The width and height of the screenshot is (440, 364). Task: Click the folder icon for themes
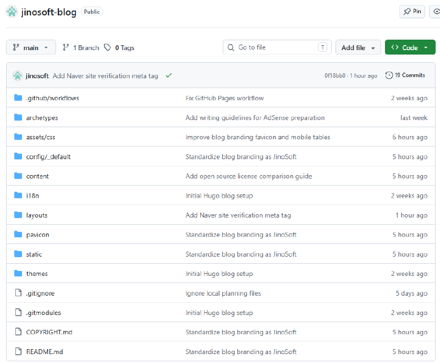coord(18,273)
